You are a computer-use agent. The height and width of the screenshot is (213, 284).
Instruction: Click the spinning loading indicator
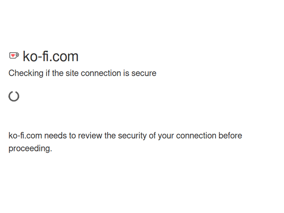click(14, 96)
